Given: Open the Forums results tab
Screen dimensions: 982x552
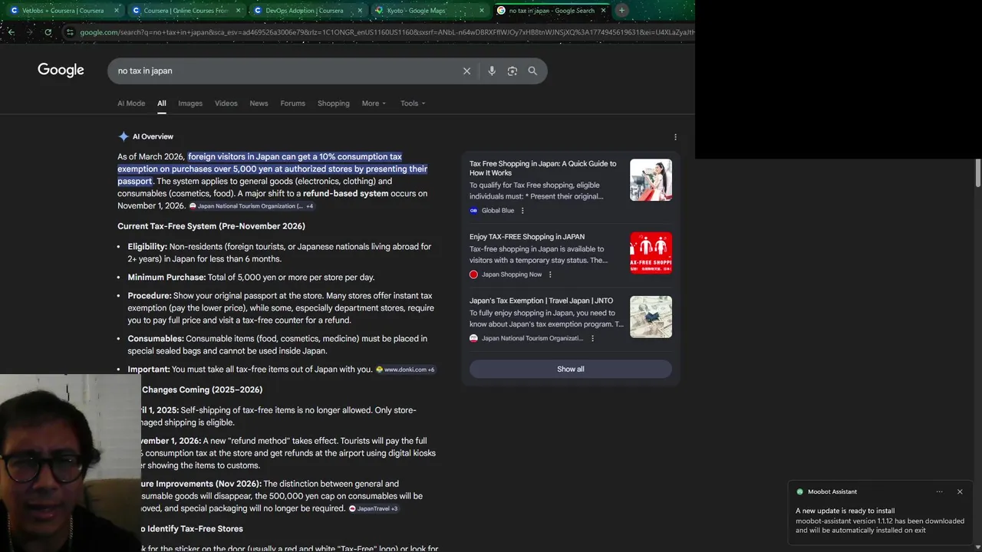Looking at the screenshot, I should 292,103.
